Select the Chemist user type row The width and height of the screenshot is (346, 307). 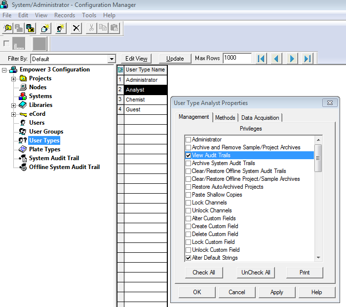coord(146,100)
